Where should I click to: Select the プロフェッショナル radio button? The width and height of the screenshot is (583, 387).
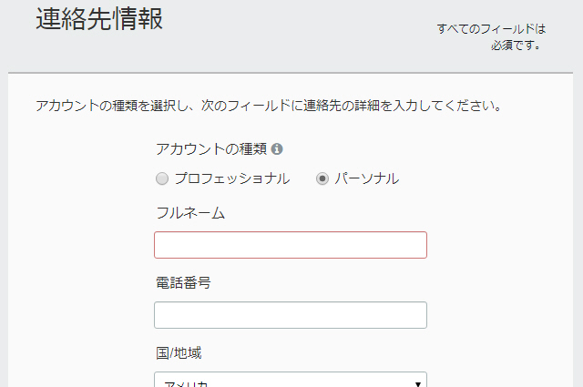pos(162,178)
